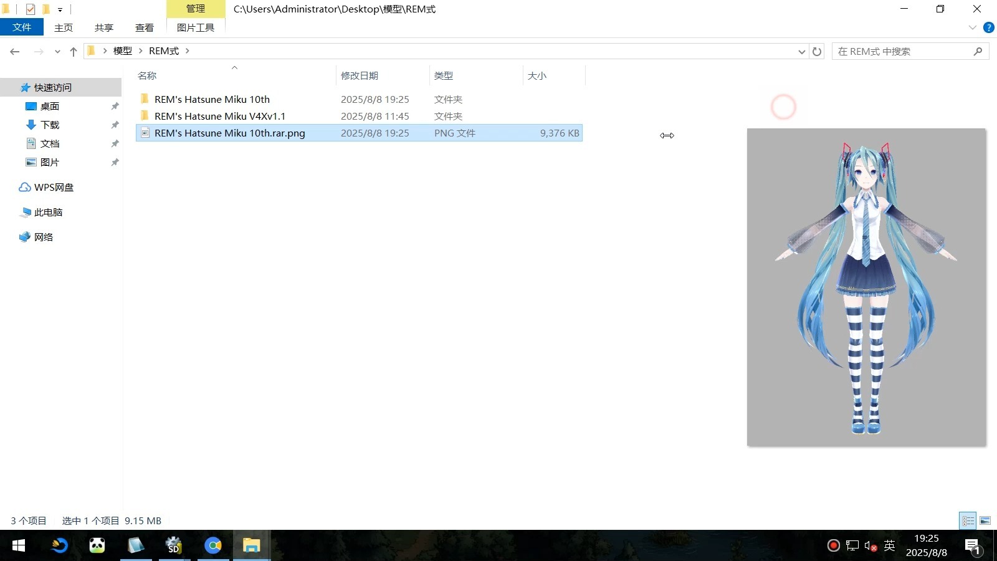Screen dimensions: 997x561
Task: Switch to the 共享 ribbon tab
Action: pos(104,27)
